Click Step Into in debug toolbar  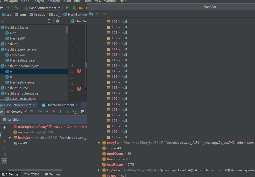pyautogui.click(x=47, y=112)
